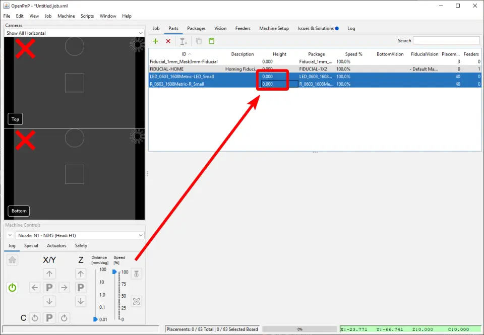Switch to the Feeders tab
This screenshot has width=484, height=335.
coord(243,29)
